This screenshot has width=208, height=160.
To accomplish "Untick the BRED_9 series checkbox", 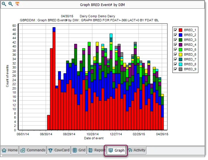I will (x=175, y=69).
